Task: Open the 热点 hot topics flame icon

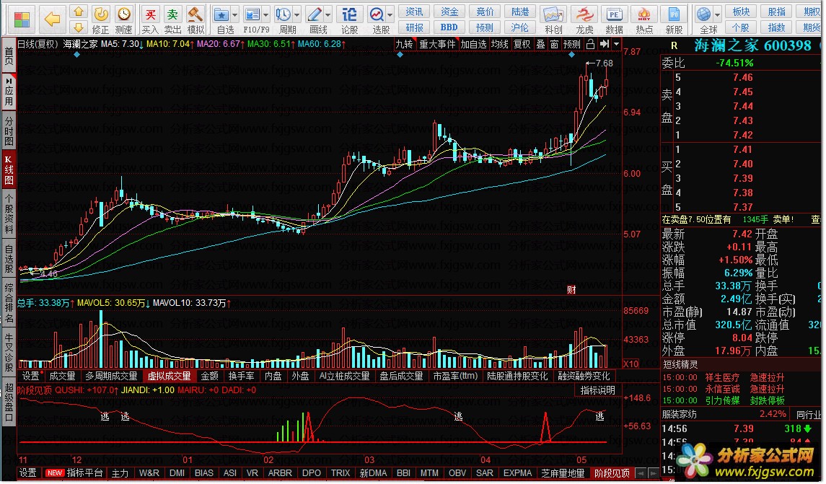Action: click(x=644, y=19)
